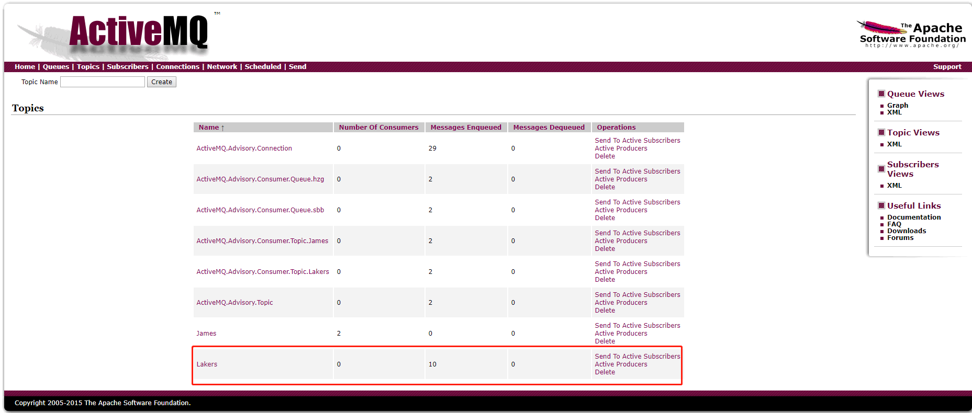This screenshot has width=972, height=413.
Task: Delete the Consumer.Topic.James advisory topic
Action: (605, 249)
